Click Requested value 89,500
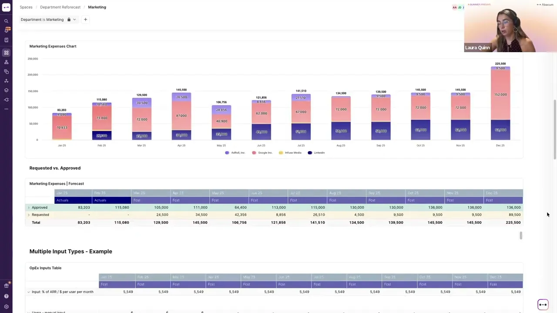This screenshot has width=557, height=313. 514,215
